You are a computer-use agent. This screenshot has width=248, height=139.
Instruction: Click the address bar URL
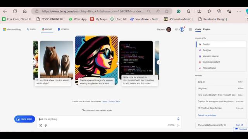tap(93, 11)
